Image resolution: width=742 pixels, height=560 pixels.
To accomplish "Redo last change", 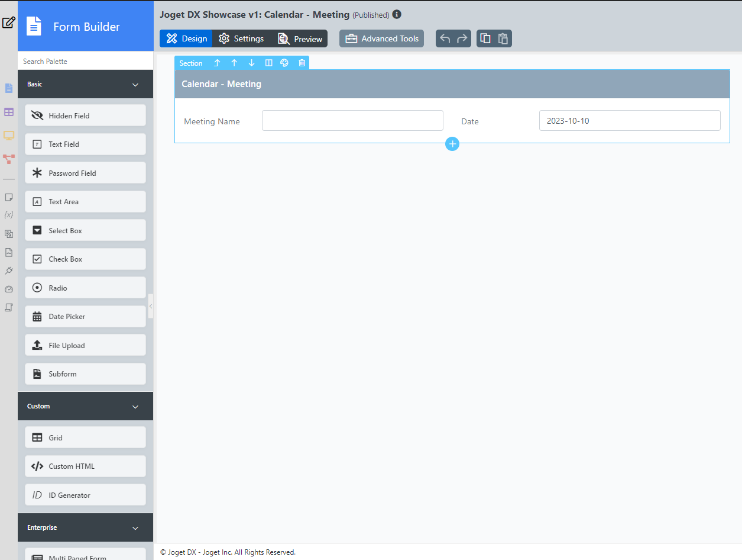I will [462, 38].
